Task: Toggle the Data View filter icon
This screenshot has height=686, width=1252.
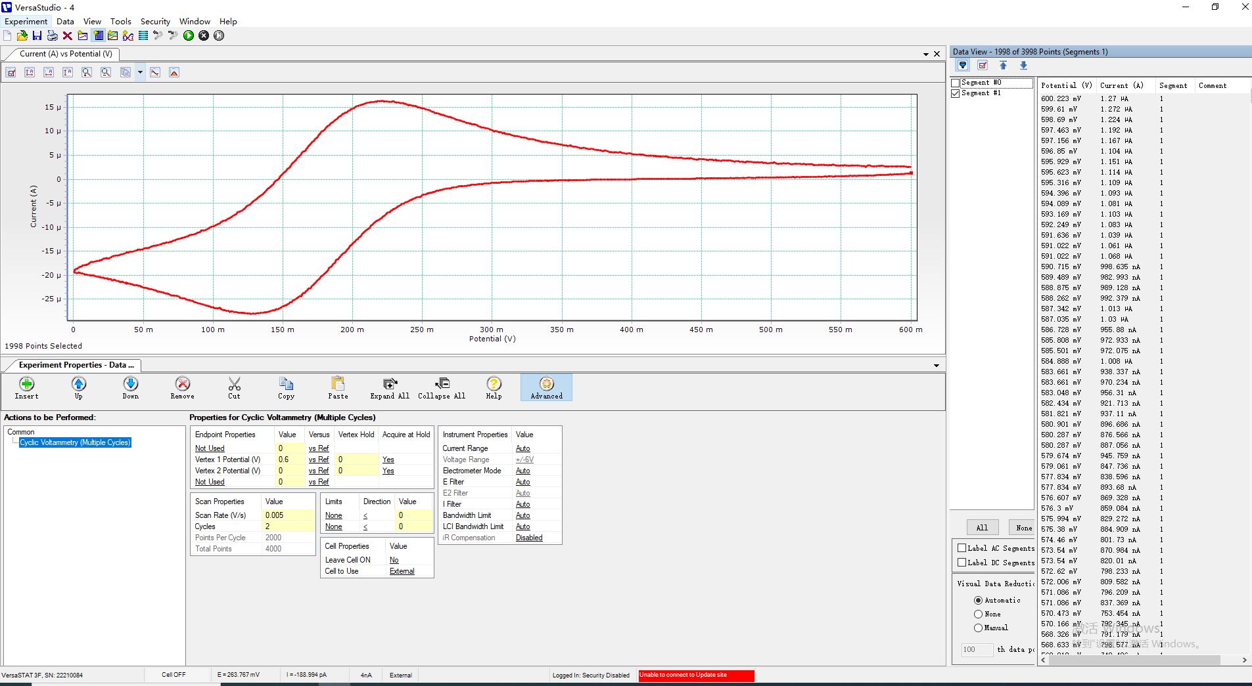Action: point(963,65)
